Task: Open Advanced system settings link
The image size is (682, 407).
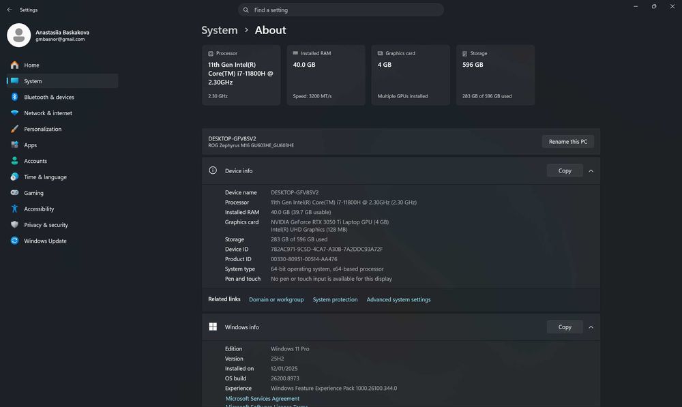Action: (x=398, y=299)
